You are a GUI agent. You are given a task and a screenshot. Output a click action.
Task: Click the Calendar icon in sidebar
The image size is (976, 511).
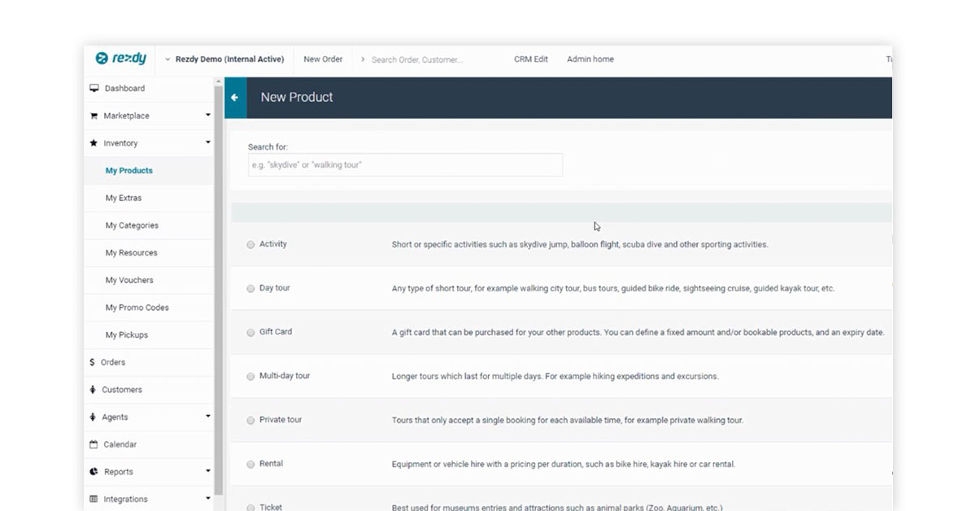[x=94, y=444]
